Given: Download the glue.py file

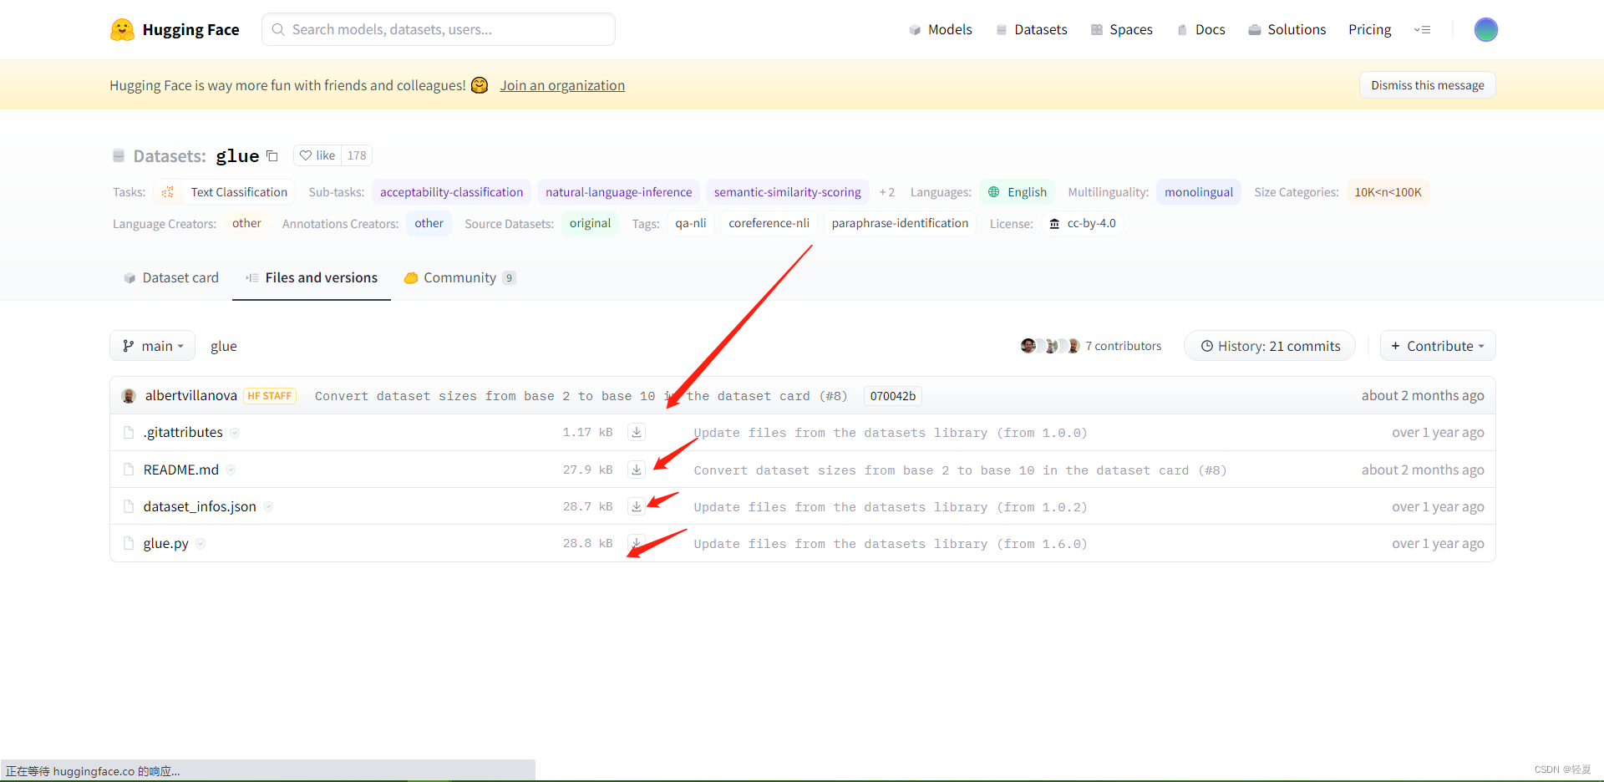Looking at the screenshot, I should coord(637,543).
